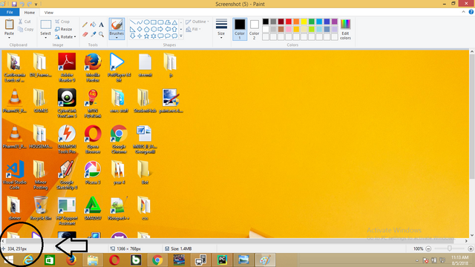Select the Fill with color bucket tool

(94, 24)
